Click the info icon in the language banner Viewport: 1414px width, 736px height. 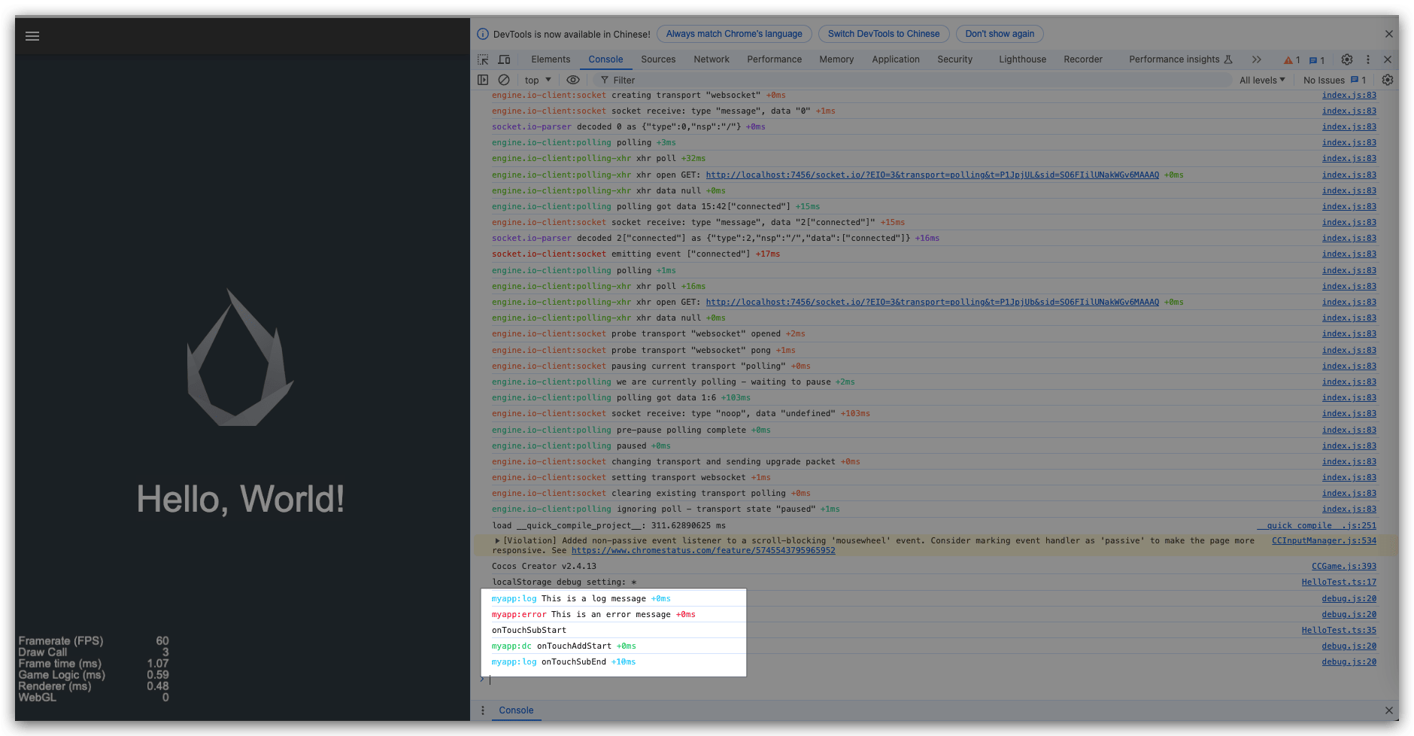(x=483, y=34)
